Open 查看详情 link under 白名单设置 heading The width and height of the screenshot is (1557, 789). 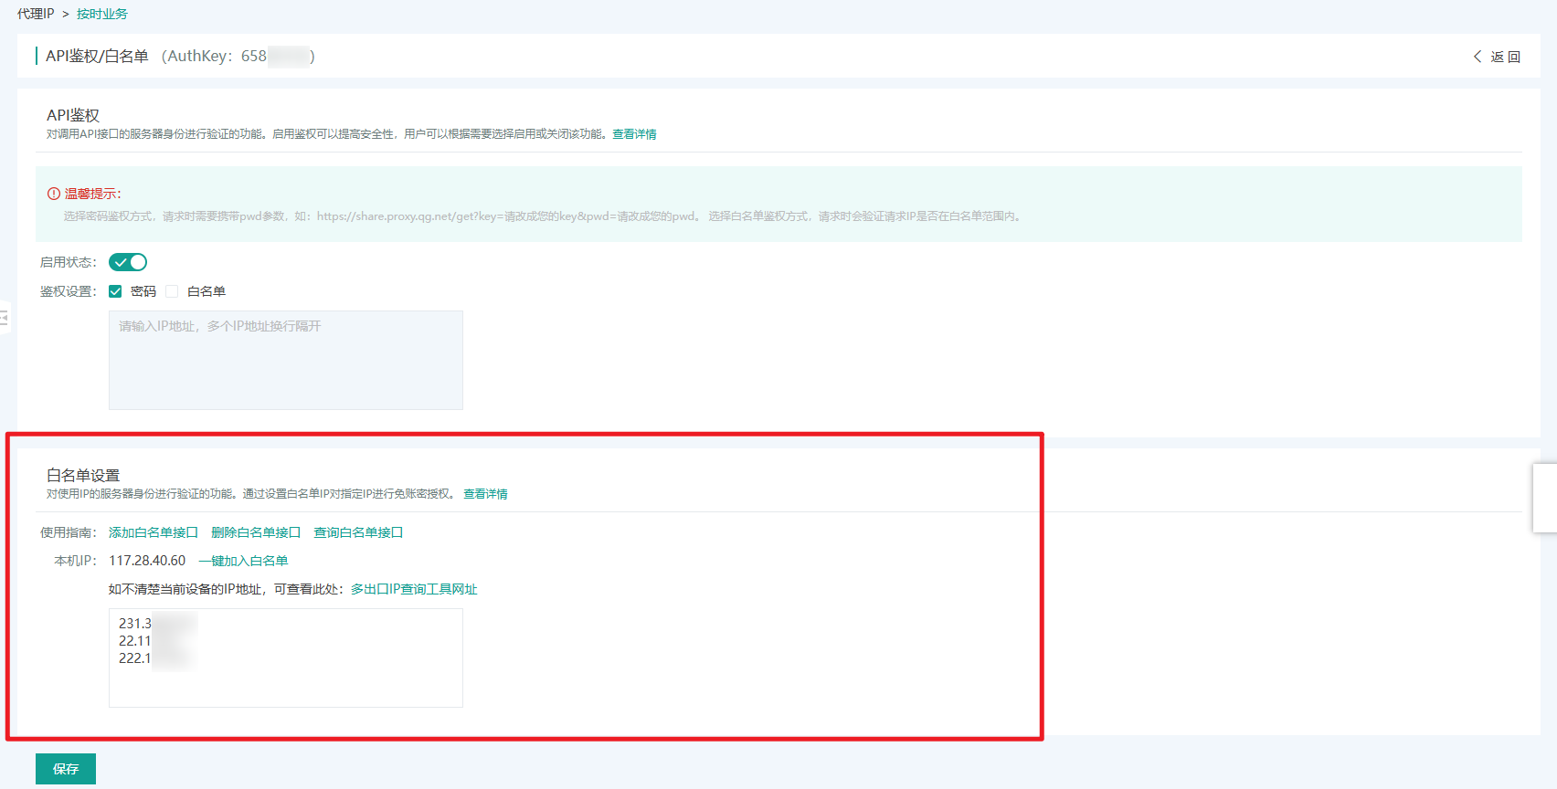pos(485,494)
